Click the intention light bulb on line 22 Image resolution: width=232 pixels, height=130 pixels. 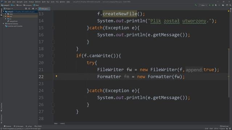(x=57, y=76)
